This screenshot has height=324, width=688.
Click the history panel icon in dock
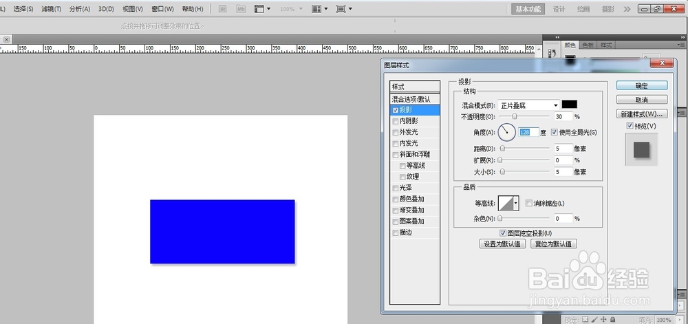(552, 53)
